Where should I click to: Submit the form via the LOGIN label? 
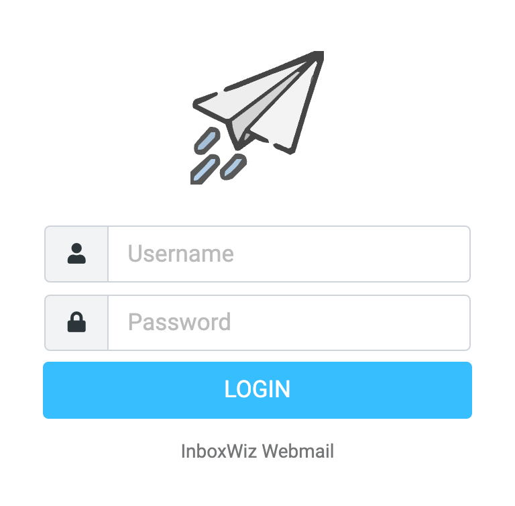257,389
